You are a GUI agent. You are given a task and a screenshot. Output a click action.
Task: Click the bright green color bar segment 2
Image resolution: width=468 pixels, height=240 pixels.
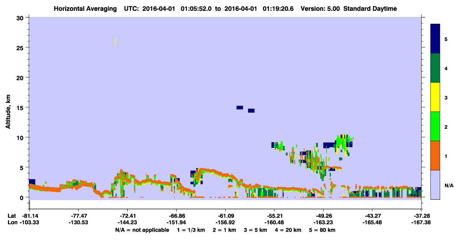(435, 126)
